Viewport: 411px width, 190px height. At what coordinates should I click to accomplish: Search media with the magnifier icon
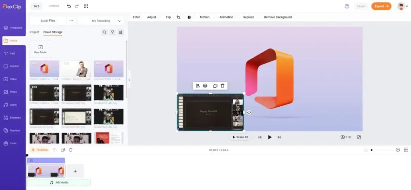[104, 32]
